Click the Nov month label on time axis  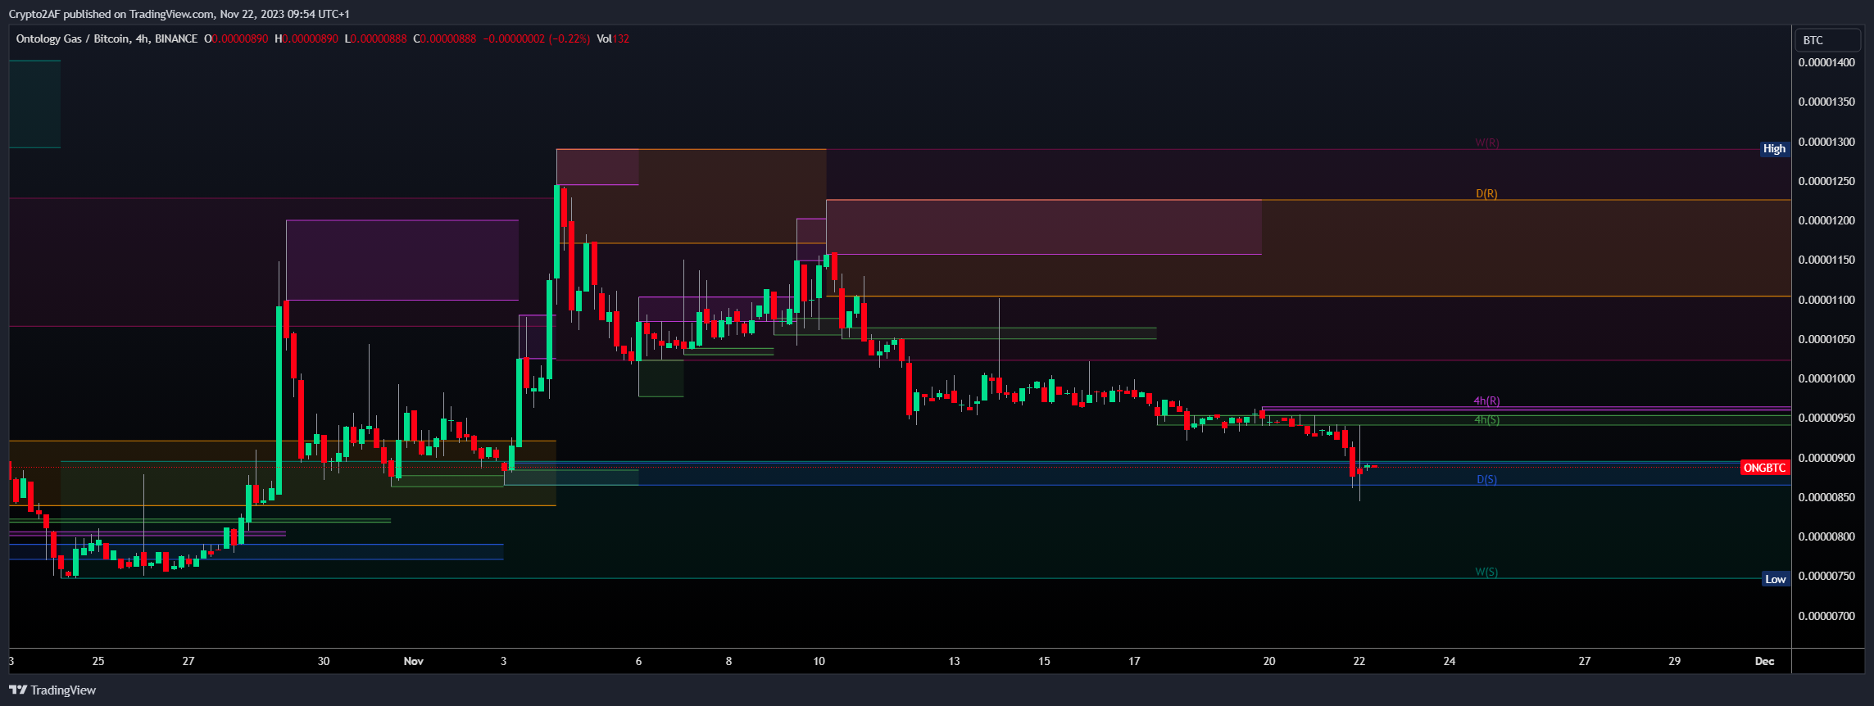click(x=414, y=661)
